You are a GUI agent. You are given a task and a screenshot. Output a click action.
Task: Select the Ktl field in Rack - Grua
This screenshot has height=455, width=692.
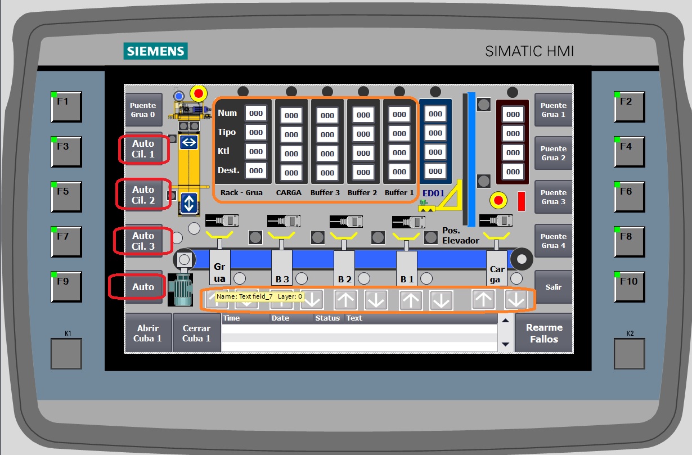click(256, 151)
